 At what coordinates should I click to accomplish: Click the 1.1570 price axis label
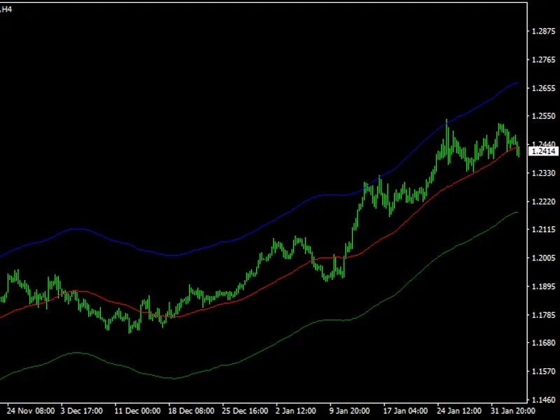point(544,372)
